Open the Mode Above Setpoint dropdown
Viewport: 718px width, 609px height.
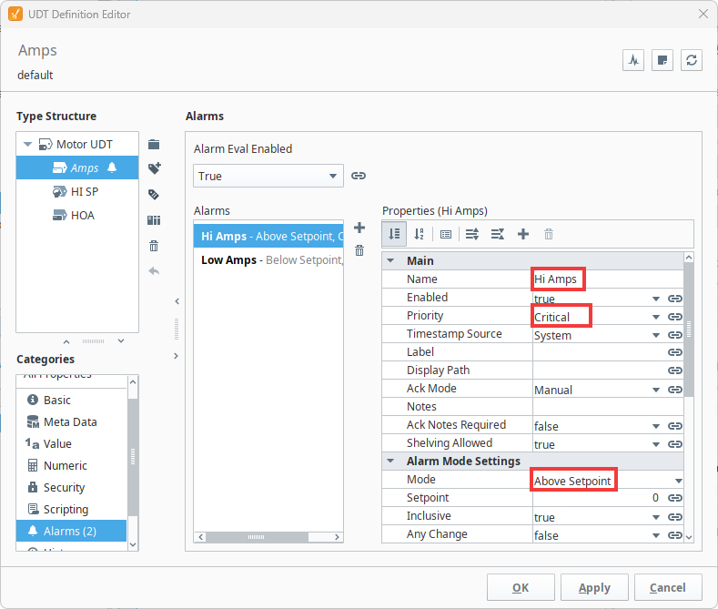click(x=678, y=482)
